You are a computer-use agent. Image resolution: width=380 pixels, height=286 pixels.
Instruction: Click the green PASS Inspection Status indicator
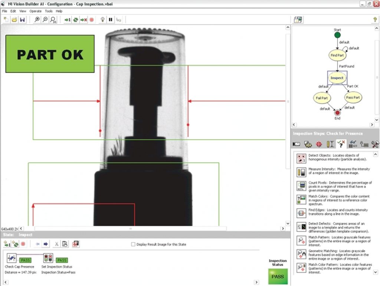[278, 277]
